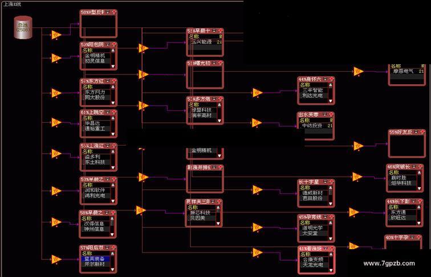Open the filter triangle feeding the 出水芙蓉 box

257,123
